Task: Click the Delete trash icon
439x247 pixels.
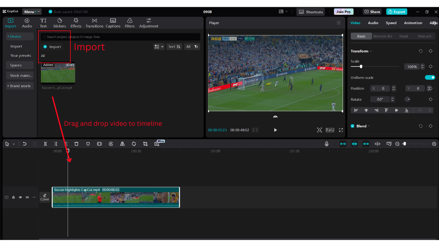Action: [x=76, y=144]
